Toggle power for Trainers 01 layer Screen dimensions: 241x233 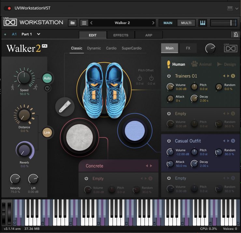click(169, 76)
